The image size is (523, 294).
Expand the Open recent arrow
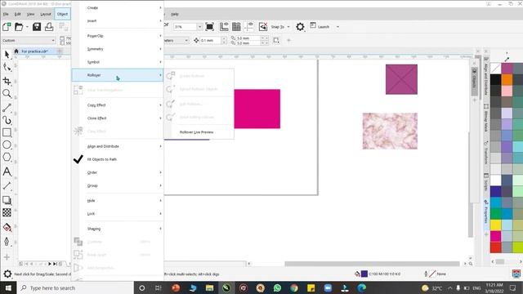pyautogui.click(x=27, y=27)
